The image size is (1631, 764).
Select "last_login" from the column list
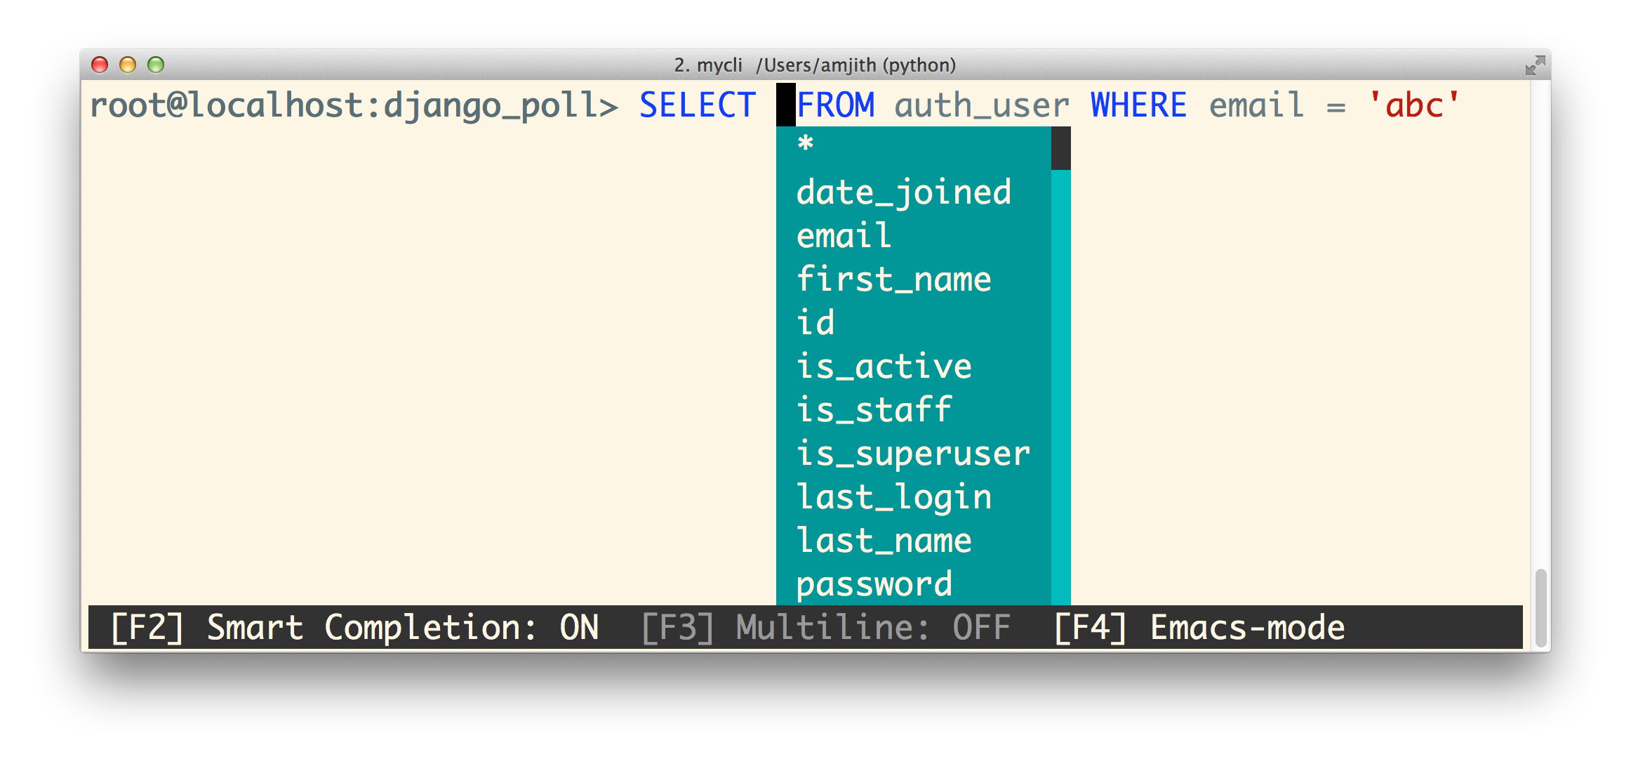pyautogui.click(x=893, y=496)
